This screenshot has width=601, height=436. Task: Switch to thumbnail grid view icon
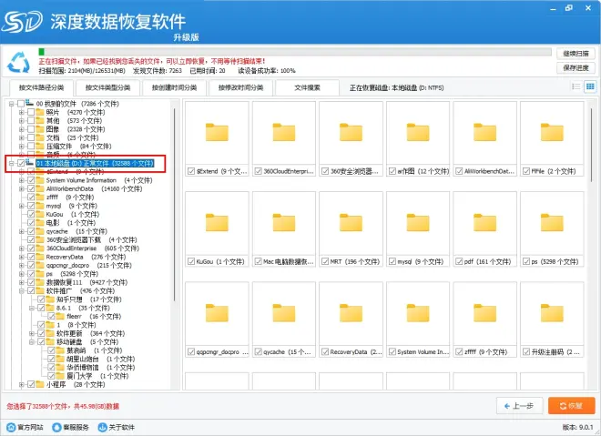589,86
